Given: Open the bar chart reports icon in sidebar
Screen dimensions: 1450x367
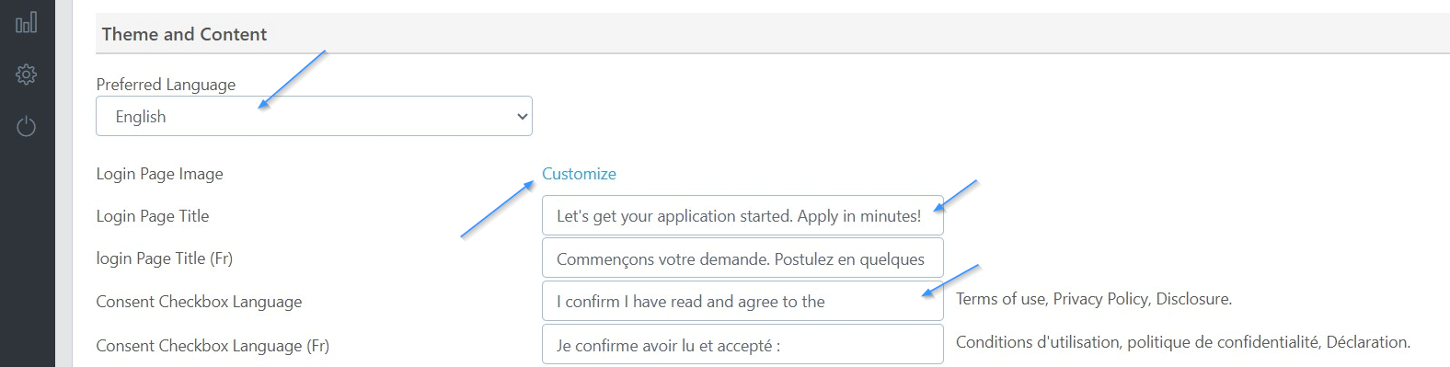Looking at the screenshot, I should (x=26, y=22).
